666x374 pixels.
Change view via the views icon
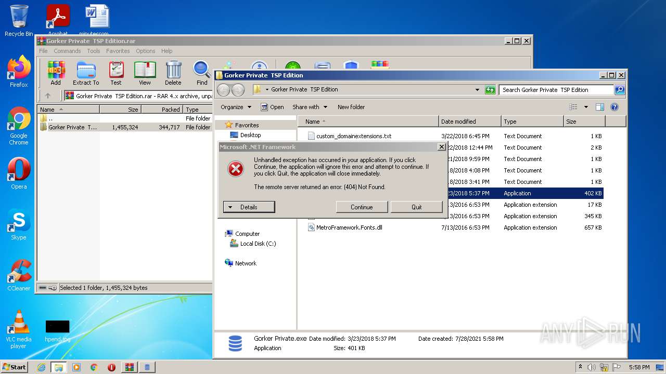pos(573,107)
